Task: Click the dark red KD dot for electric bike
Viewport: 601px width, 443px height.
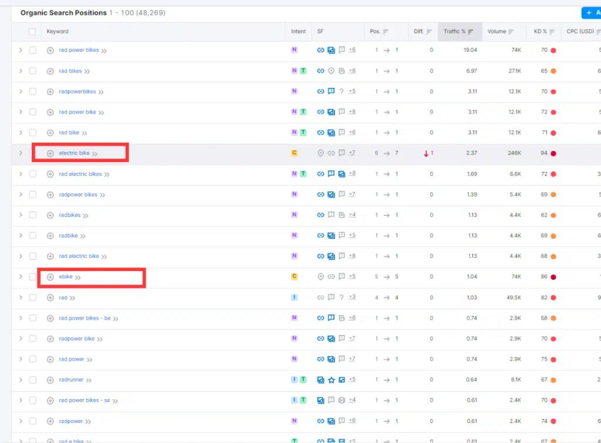Action: click(553, 153)
